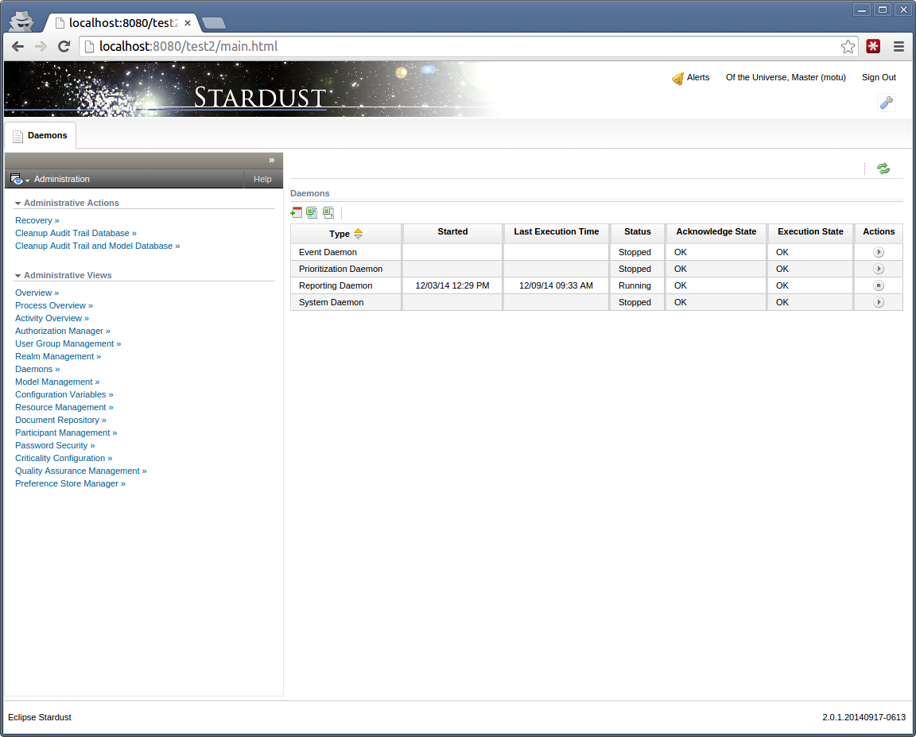Image resolution: width=916 pixels, height=737 pixels.
Task: Open the wrench configuration icon
Action: [887, 103]
